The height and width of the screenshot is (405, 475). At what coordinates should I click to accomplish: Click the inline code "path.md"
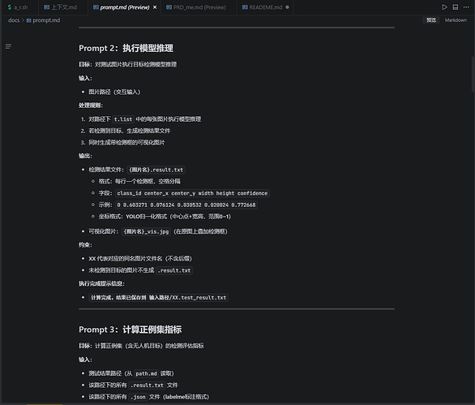[146, 374]
